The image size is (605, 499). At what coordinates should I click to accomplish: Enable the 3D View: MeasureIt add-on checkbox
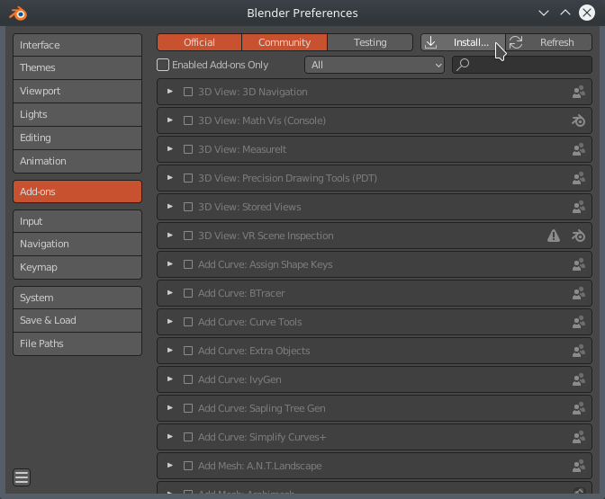point(188,149)
